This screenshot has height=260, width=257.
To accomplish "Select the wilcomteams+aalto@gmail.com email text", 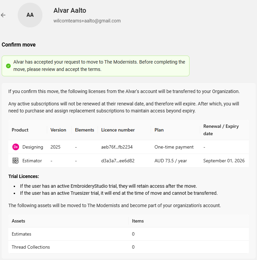I will 87,21.
